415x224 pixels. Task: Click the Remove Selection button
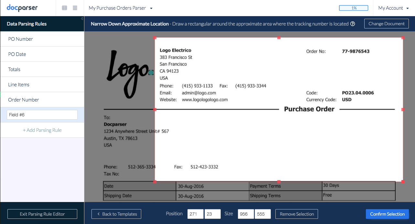click(x=297, y=214)
